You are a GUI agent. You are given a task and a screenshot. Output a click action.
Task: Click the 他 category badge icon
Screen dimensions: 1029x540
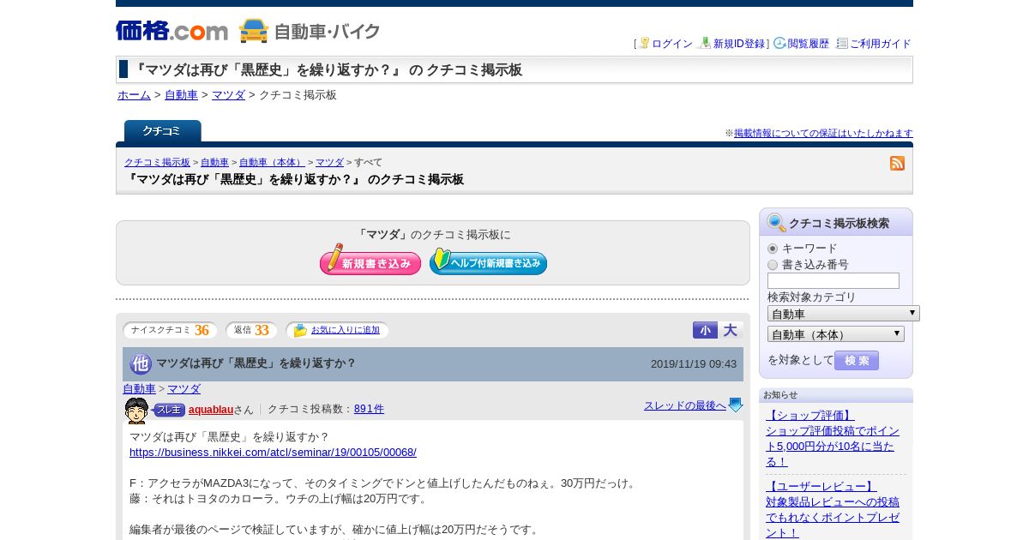point(141,363)
